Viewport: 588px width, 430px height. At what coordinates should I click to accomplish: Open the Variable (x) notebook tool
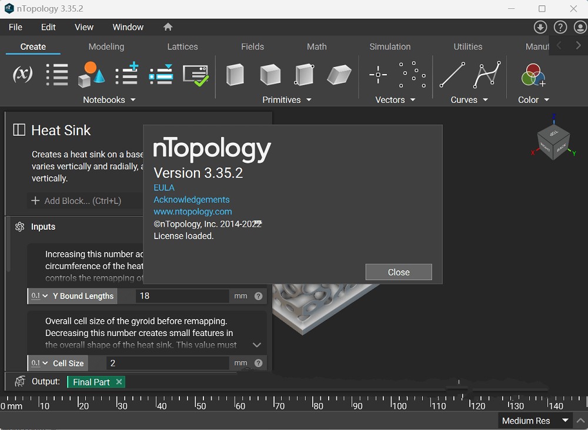[22, 74]
